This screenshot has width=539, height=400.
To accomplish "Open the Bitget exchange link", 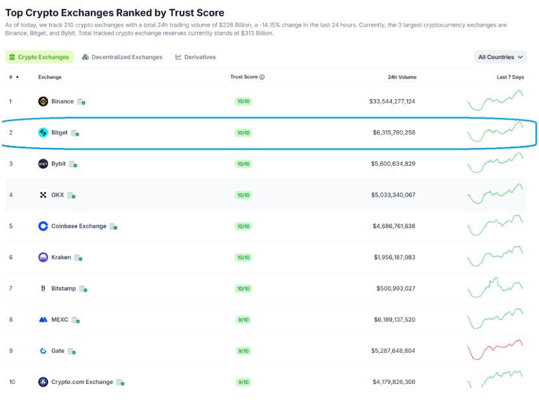I will tap(59, 133).
